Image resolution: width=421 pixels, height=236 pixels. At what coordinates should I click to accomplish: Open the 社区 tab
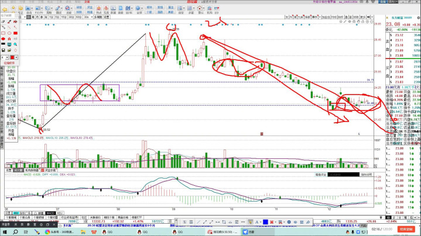point(84,217)
